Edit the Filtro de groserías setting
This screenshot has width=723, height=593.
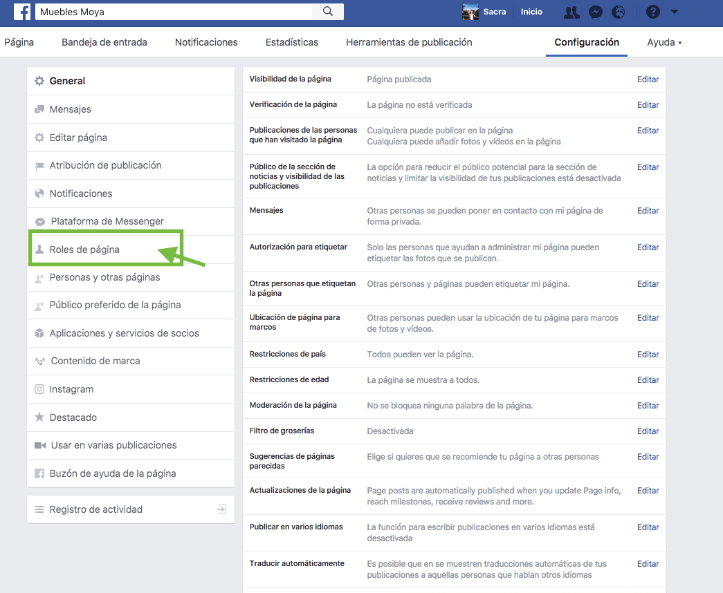(648, 431)
